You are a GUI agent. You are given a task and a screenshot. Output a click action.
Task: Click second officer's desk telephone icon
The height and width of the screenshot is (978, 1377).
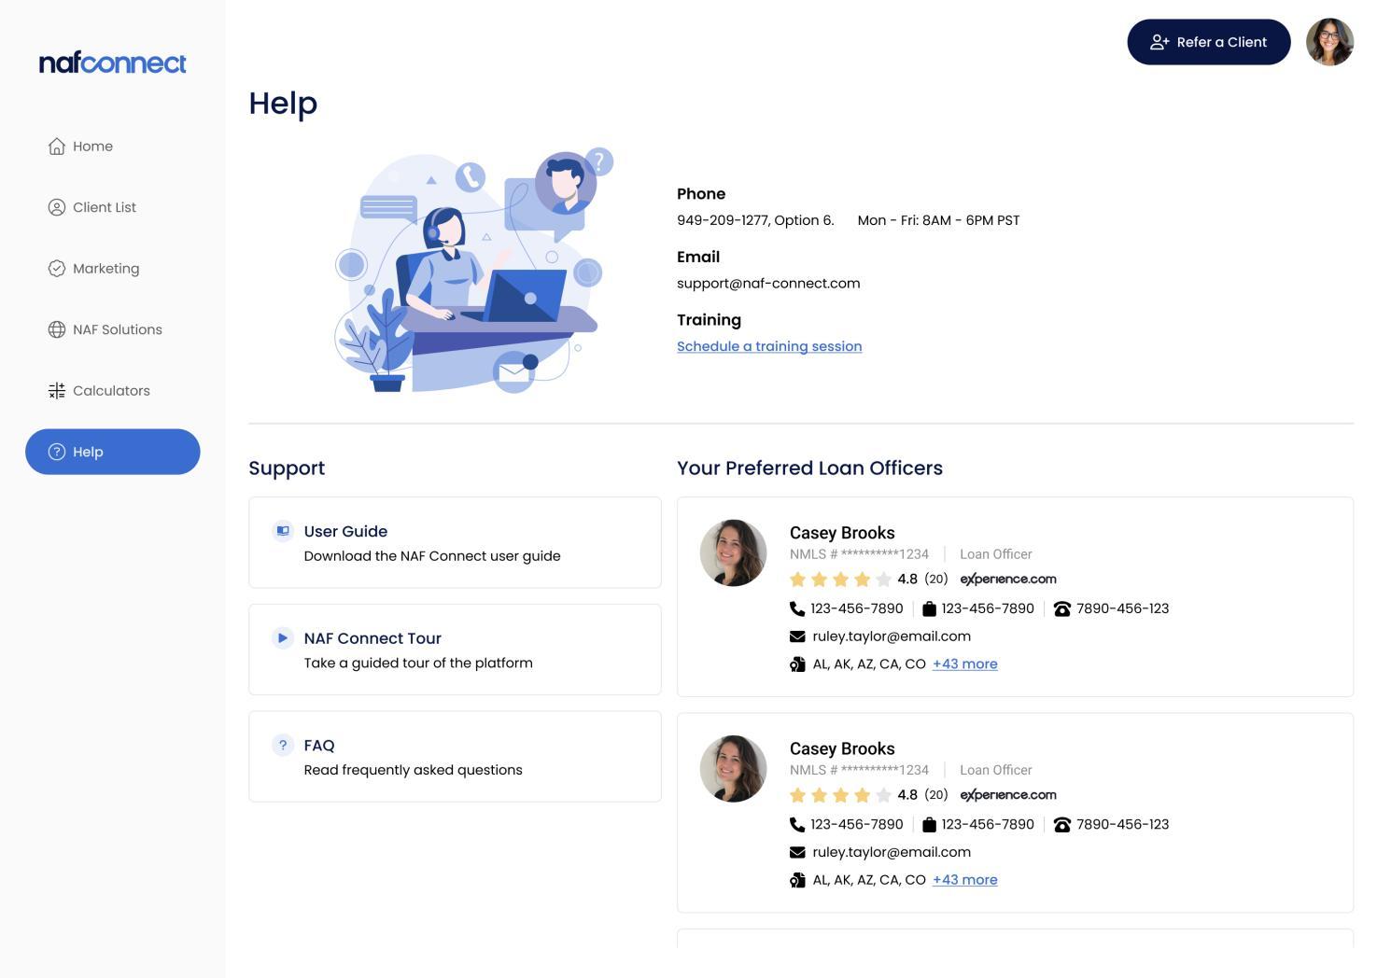[x=1061, y=825]
